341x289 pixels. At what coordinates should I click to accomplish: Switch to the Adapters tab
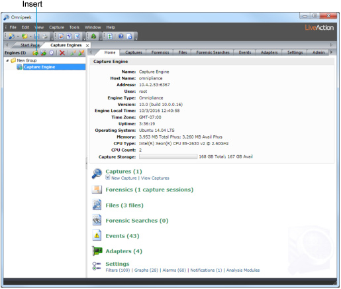269,52
